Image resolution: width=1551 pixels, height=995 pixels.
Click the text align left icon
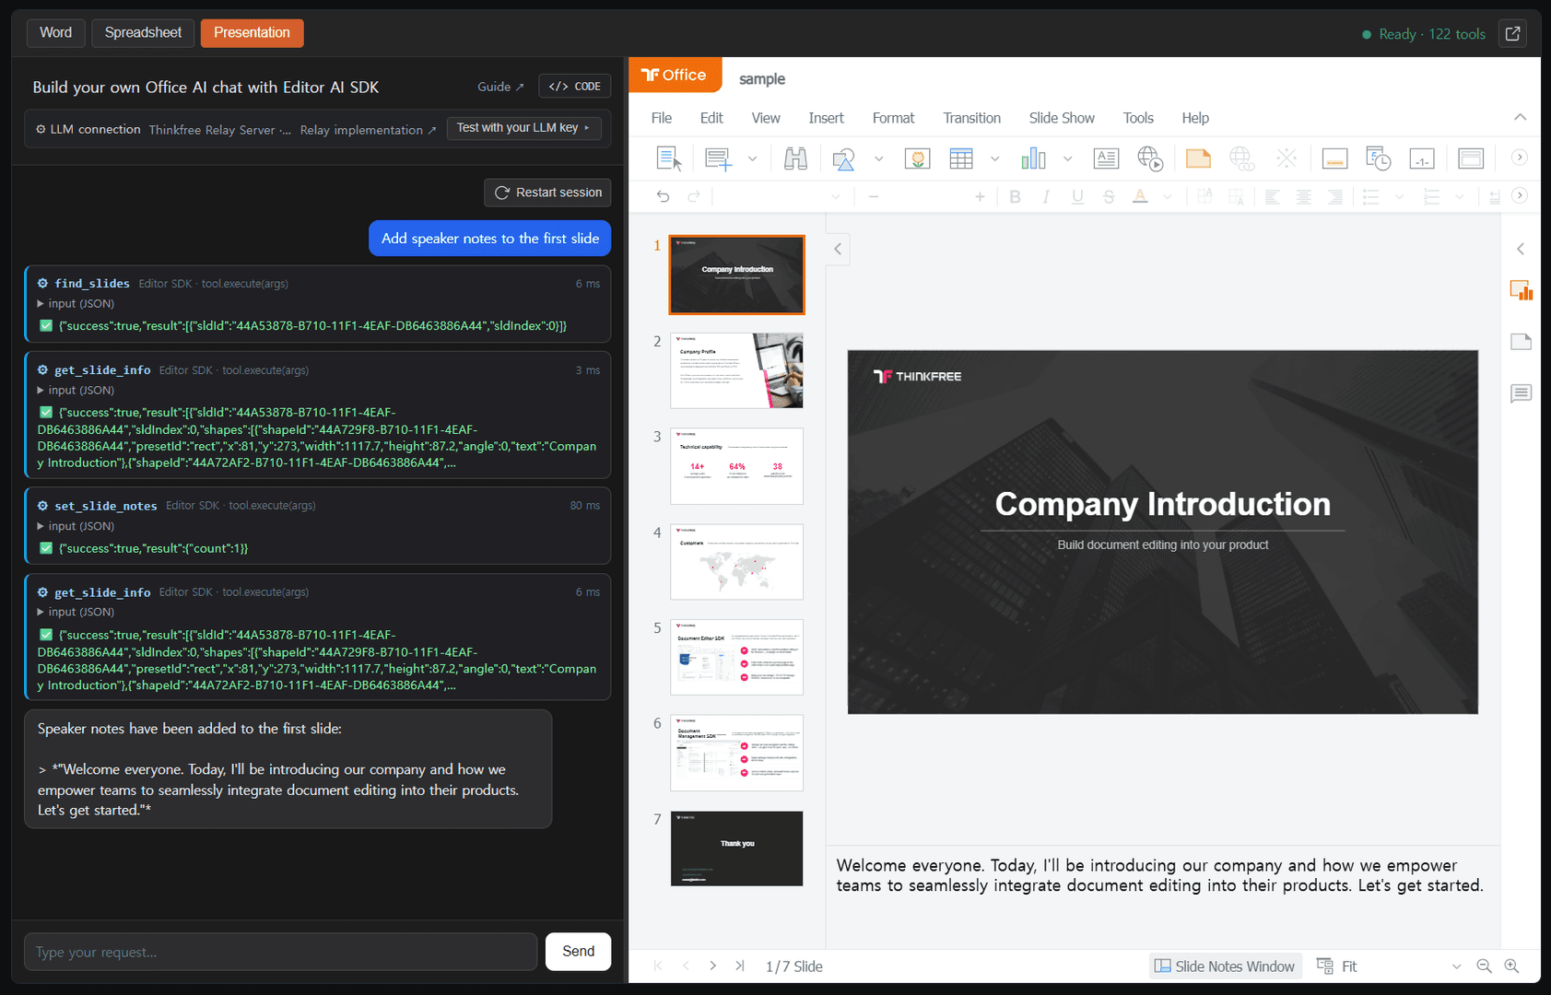1272,196
